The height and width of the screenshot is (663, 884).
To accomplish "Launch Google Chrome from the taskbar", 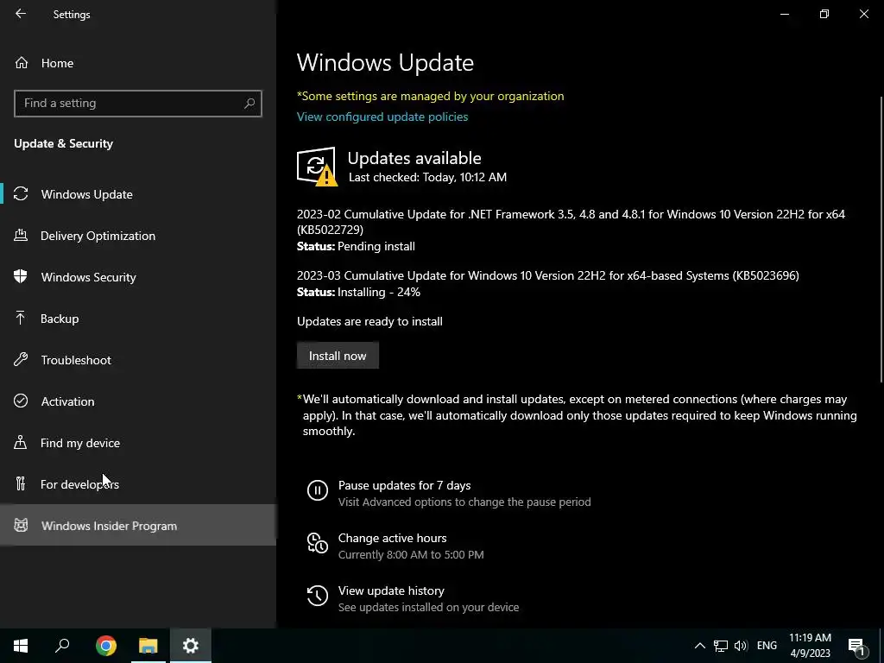I will coord(106,646).
